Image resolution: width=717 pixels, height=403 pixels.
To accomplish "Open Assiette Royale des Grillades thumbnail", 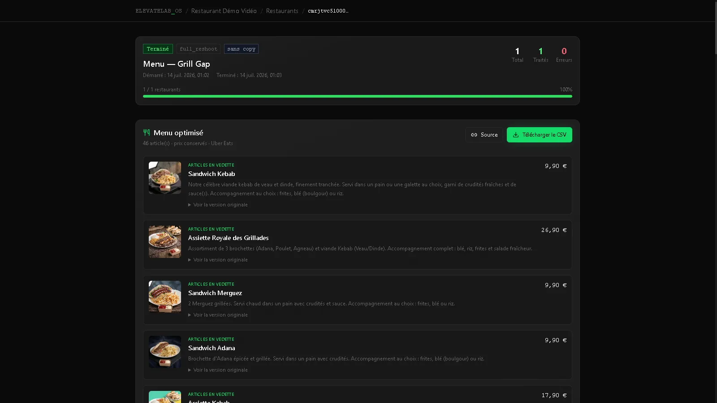I will coord(165,242).
